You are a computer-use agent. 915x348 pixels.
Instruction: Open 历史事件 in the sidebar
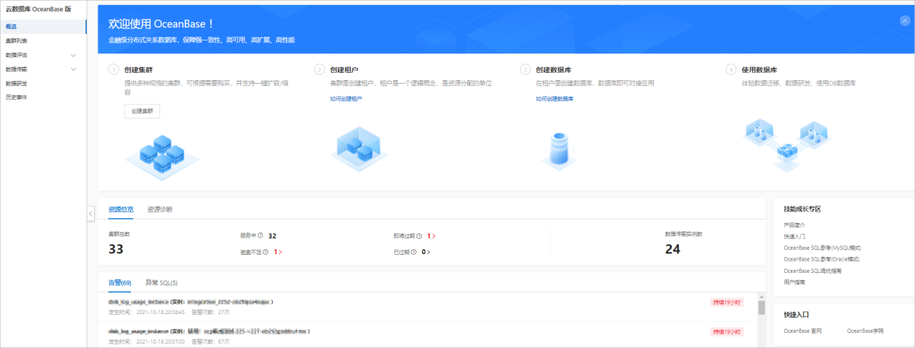[17, 97]
